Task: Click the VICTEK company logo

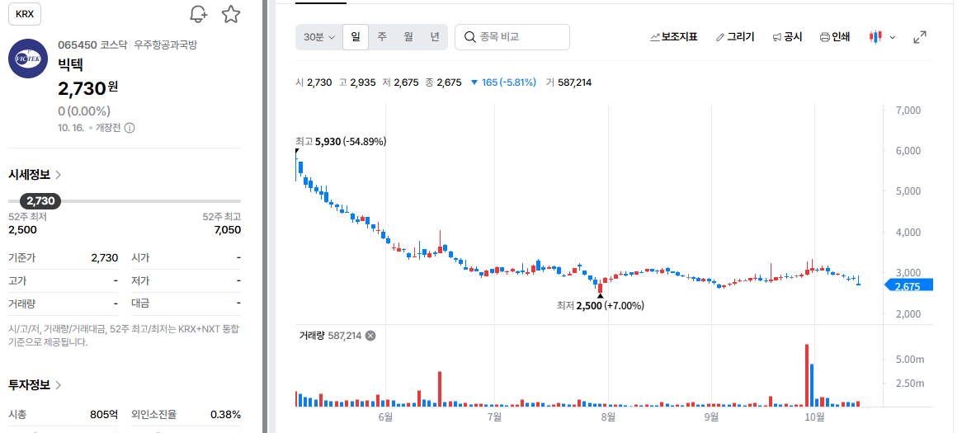Action: pos(27,59)
